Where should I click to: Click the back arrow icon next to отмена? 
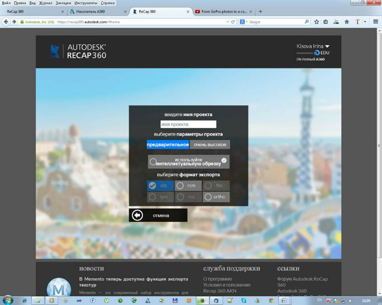coord(138,215)
